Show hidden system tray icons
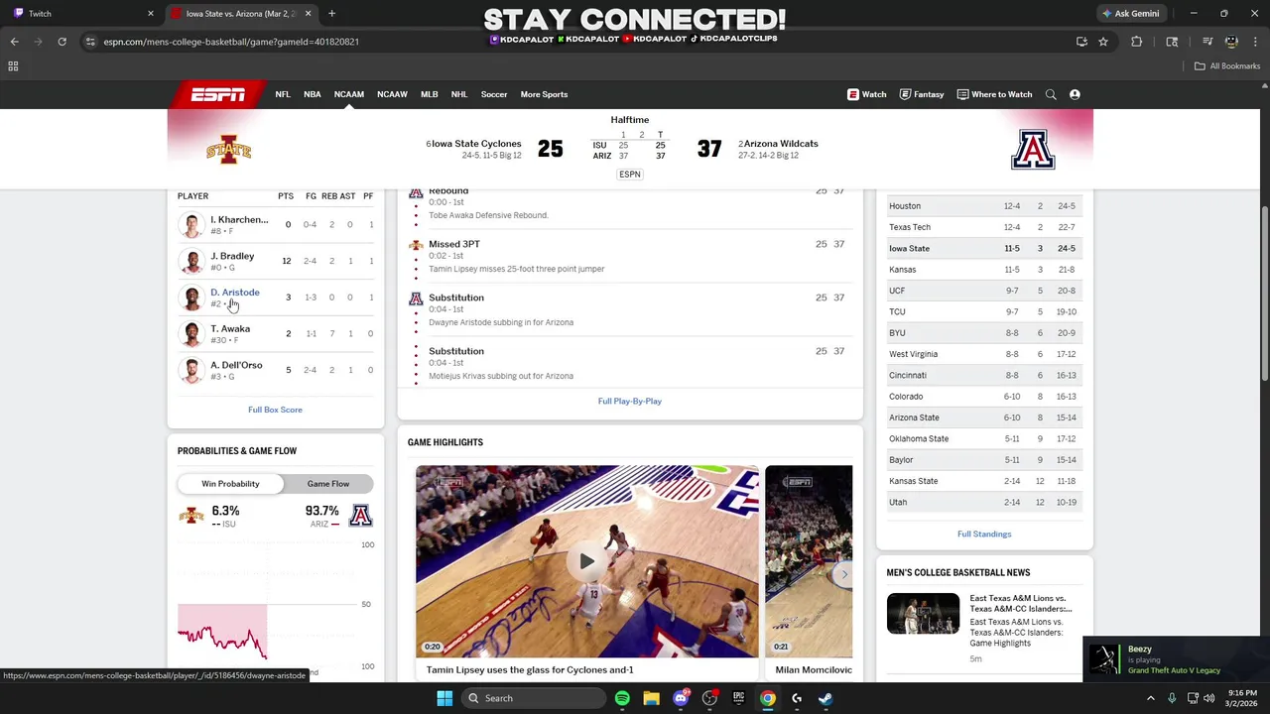This screenshot has width=1270, height=714. pyautogui.click(x=1151, y=698)
